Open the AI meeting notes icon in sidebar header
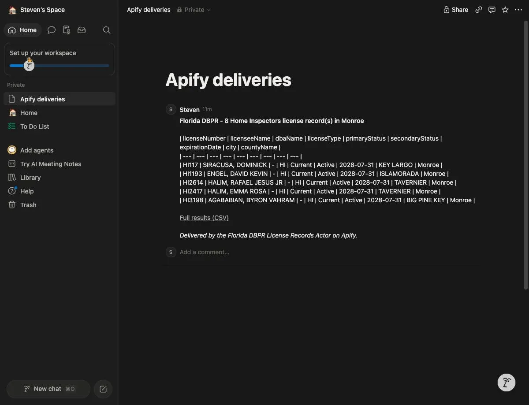529x405 pixels. click(x=67, y=30)
